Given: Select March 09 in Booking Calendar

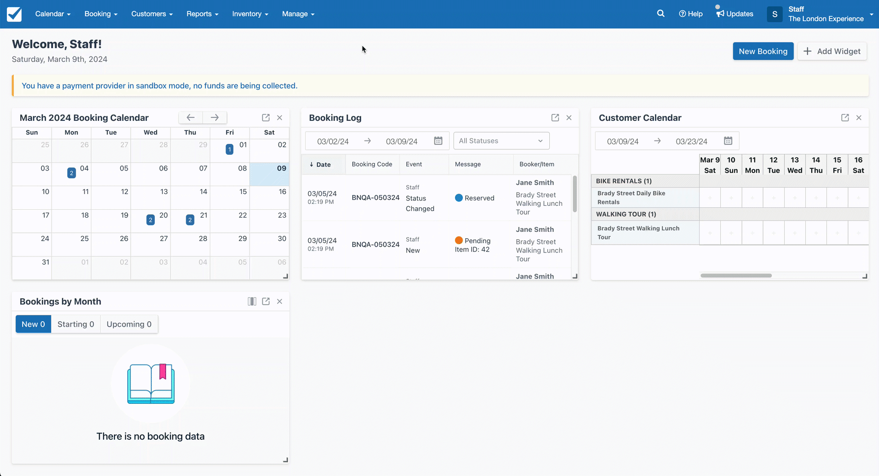Looking at the screenshot, I should [269, 174].
